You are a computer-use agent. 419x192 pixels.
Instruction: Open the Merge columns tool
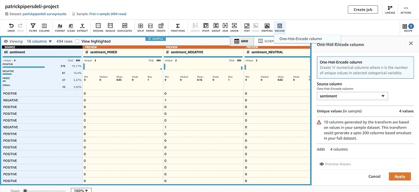[150, 27]
